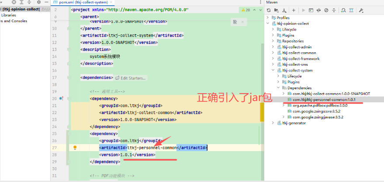Fold the parent block at line 10
This screenshot has width=384, height=182.
(x=69, y=28)
